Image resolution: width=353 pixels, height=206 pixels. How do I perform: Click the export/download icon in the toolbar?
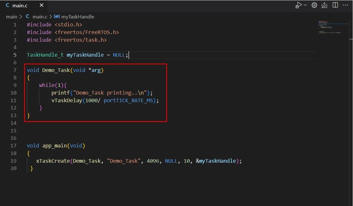click(x=324, y=5)
